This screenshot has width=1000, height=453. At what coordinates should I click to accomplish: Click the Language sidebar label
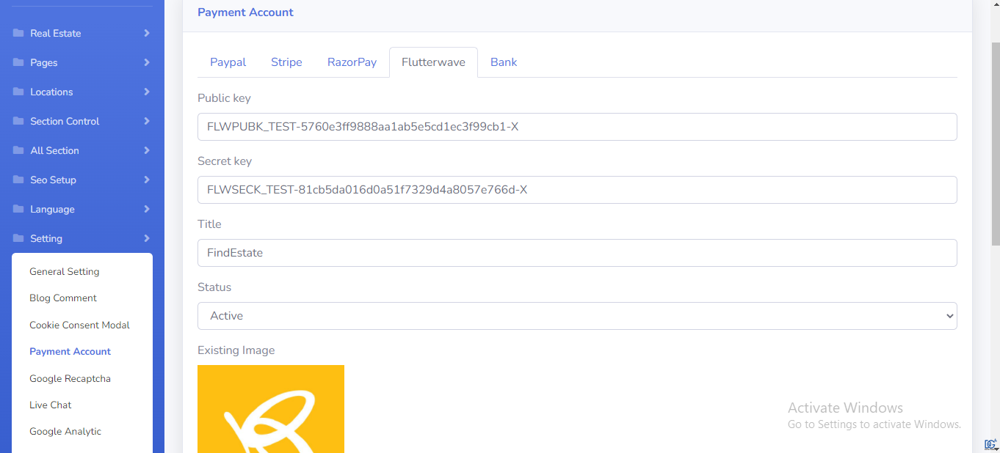[52, 209]
